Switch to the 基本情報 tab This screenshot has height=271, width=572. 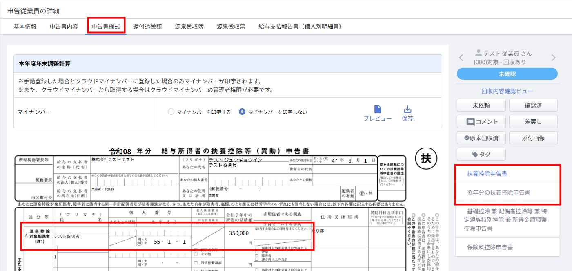coord(25,27)
